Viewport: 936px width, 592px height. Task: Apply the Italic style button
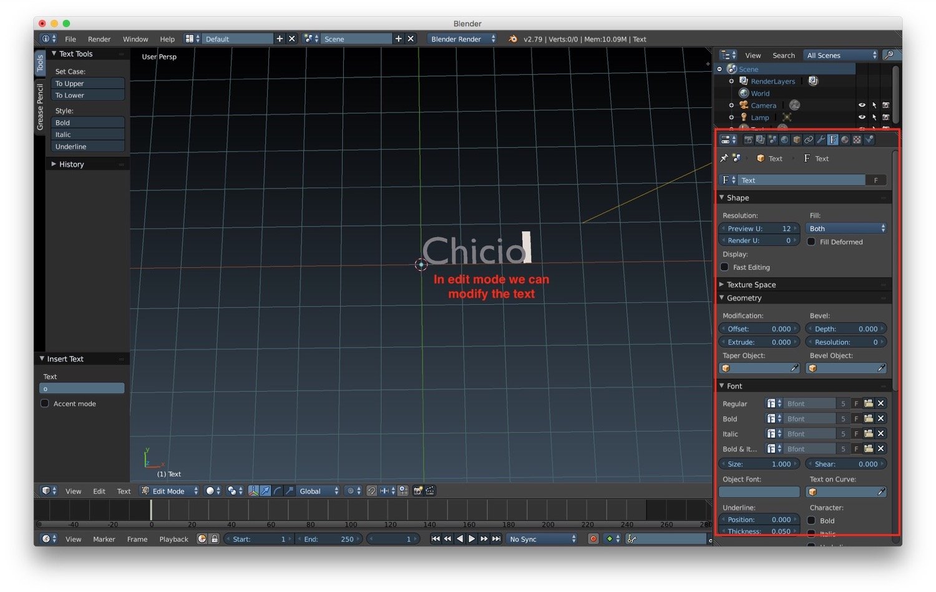pyautogui.click(x=87, y=134)
